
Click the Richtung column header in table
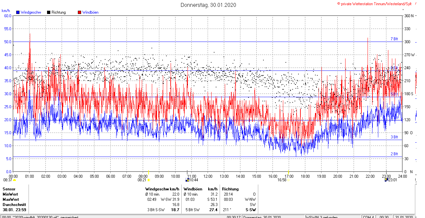230,189
